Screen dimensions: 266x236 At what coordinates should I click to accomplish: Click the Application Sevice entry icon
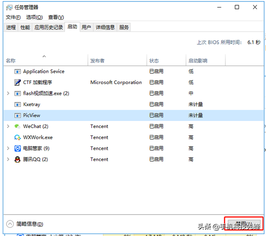[x=17, y=71]
